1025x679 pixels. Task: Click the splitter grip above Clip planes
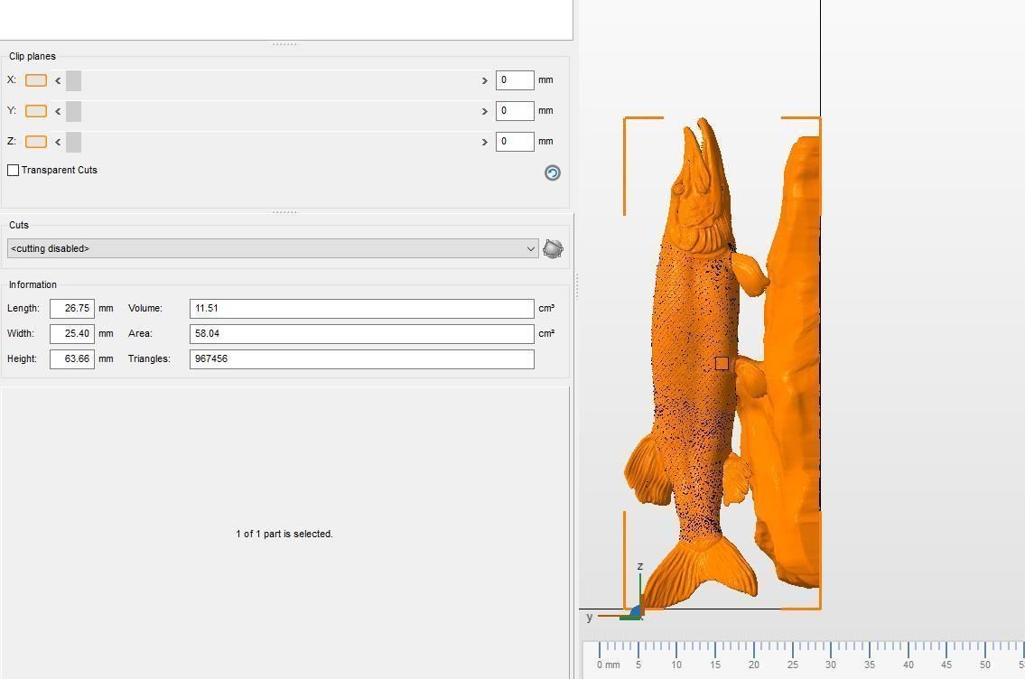tap(285, 44)
